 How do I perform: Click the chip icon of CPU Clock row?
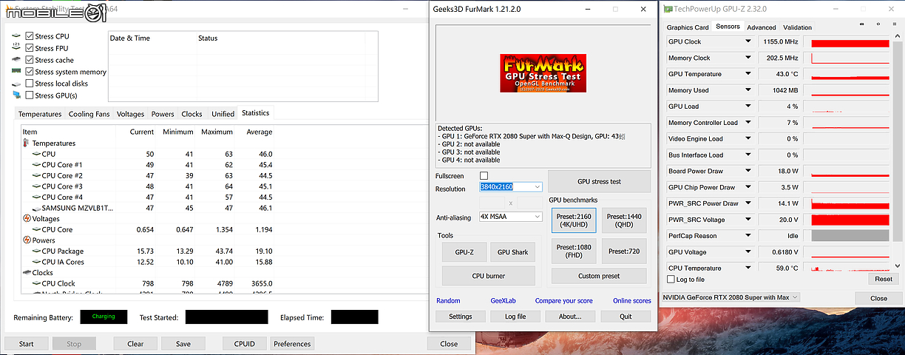(36, 283)
